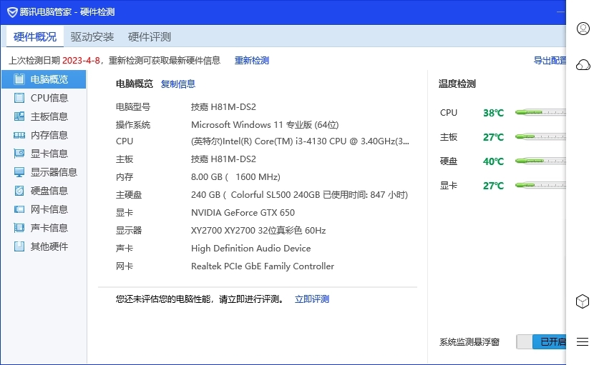594x365 pixels.
Task: Open 主板信息 in the sidebar
Action: [x=44, y=116]
